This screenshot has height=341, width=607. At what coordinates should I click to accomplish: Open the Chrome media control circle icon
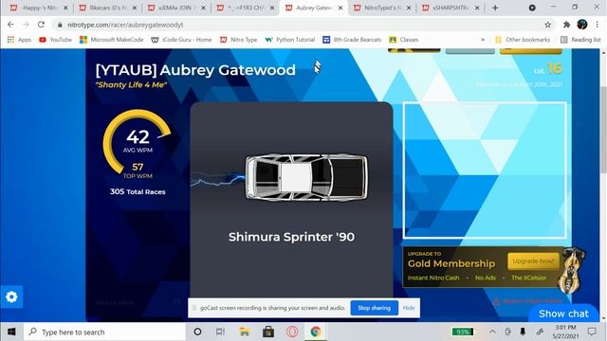point(532,8)
